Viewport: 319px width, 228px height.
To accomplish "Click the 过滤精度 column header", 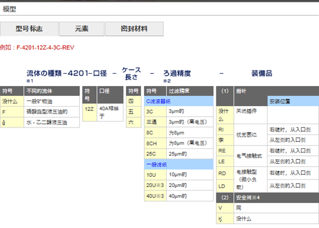I will [x=190, y=91].
